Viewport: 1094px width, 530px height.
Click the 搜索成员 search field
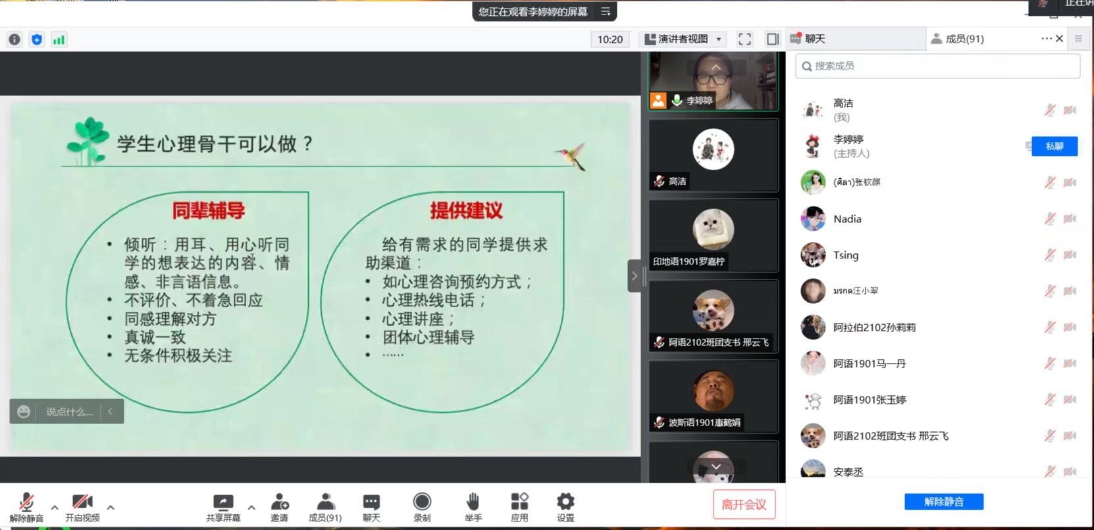[937, 66]
